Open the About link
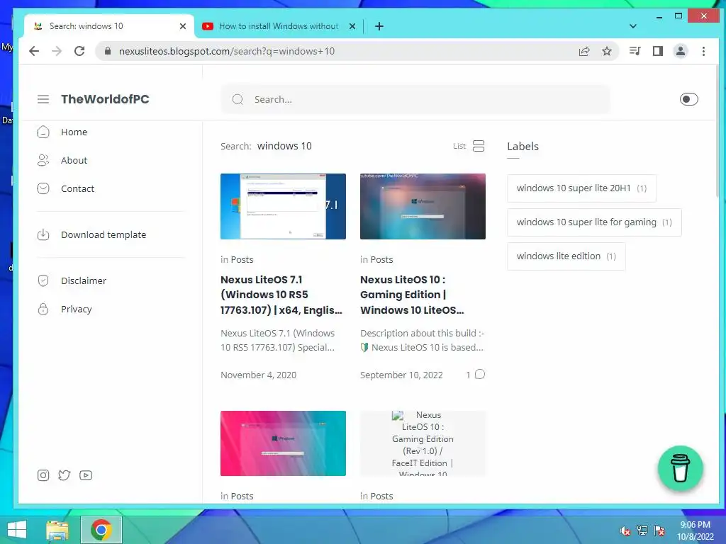726x544 pixels. [74, 160]
